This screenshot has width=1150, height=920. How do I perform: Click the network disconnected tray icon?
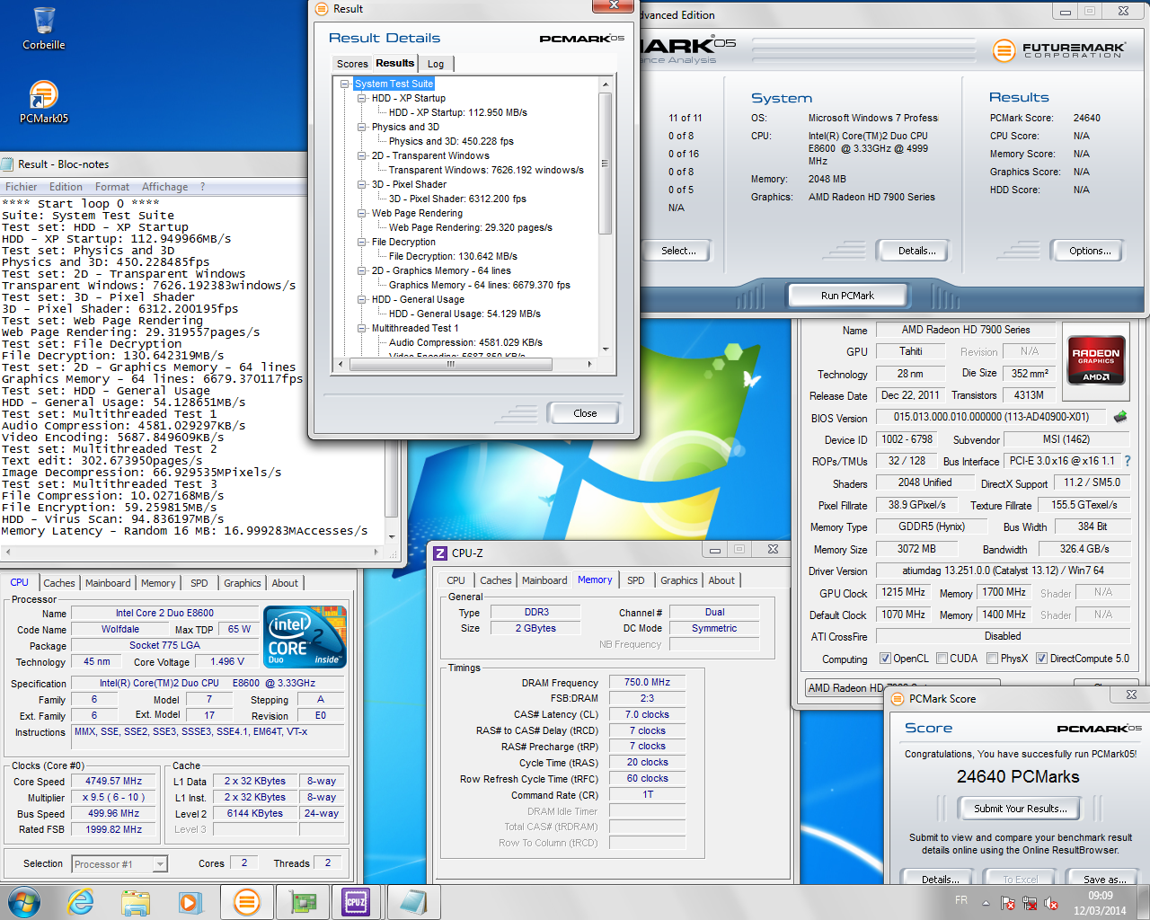1029,902
